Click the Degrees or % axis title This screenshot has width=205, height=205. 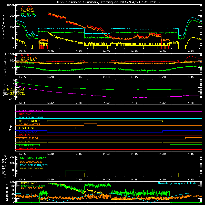pos(7,192)
